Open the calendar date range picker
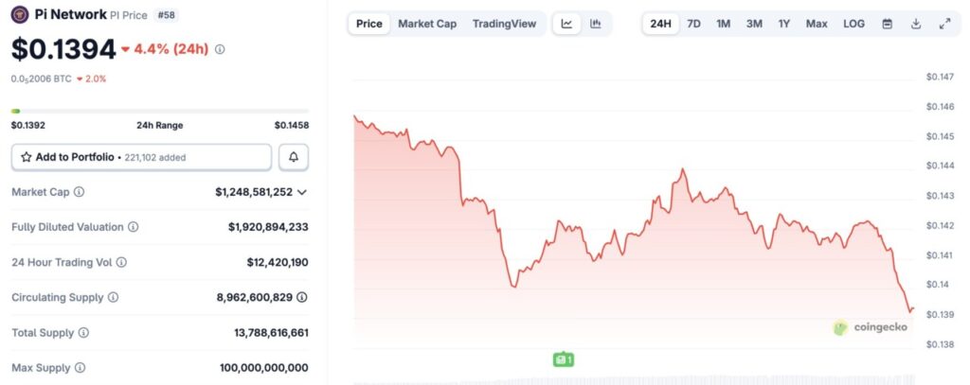Image resolution: width=970 pixels, height=385 pixels. click(x=887, y=24)
